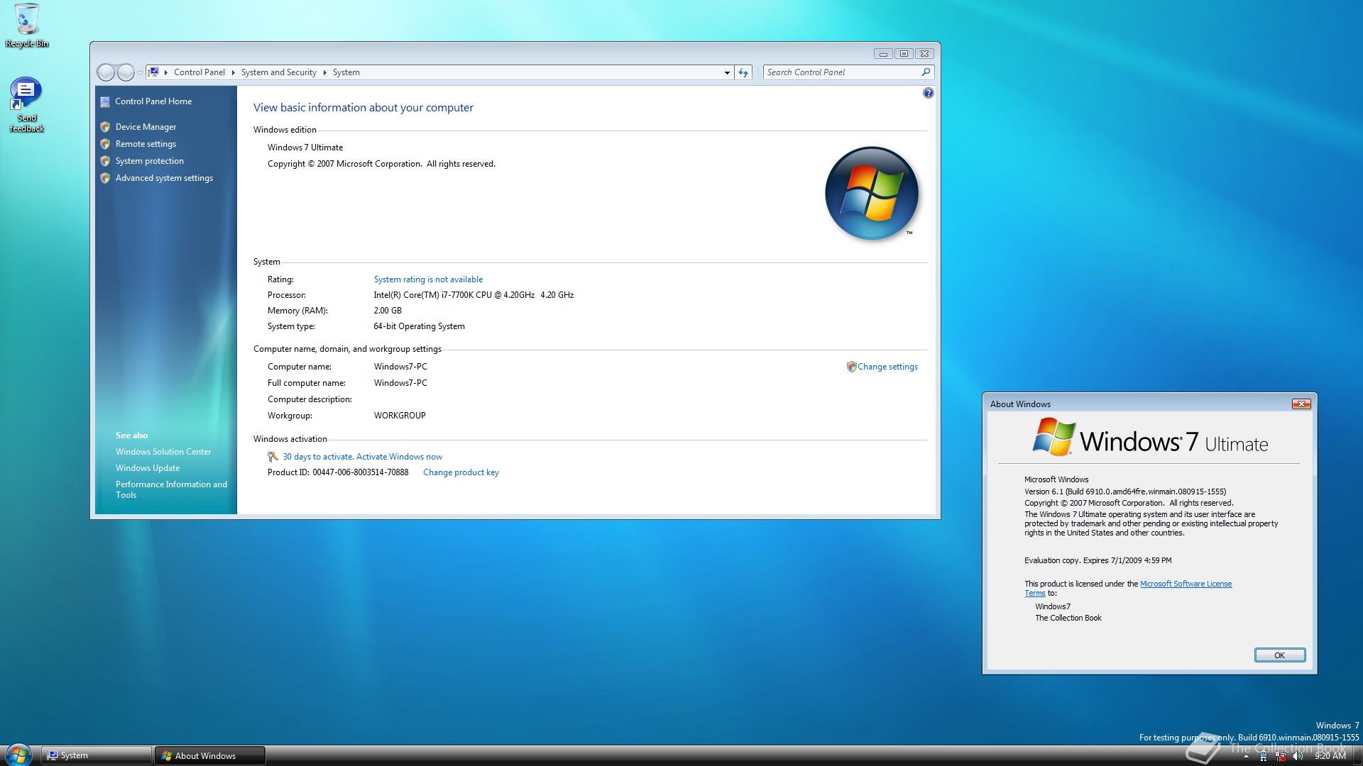Screen dimensions: 1363x766
Task: Click the Search Control Panel field
Action: [x=848, y=72]
